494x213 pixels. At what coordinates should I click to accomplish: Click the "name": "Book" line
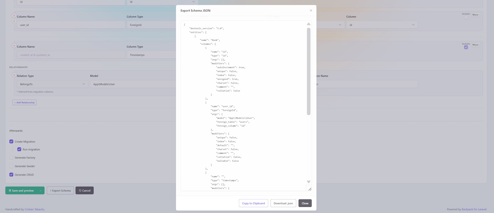[x=210, y=40]
